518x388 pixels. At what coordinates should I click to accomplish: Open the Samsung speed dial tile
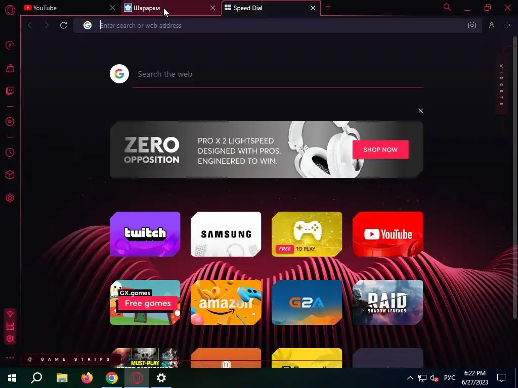click(226, 234)
